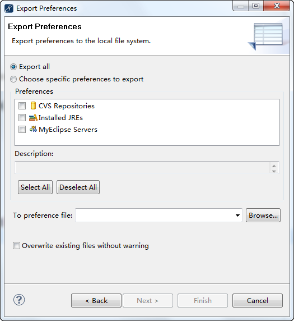Click the MyEclipse Servers sliders icon

33,129
